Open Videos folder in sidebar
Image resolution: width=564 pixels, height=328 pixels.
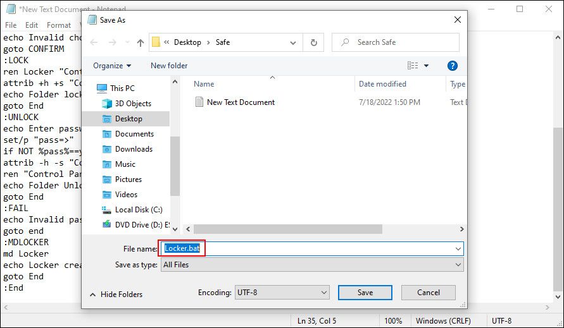(x=126, y=195)
